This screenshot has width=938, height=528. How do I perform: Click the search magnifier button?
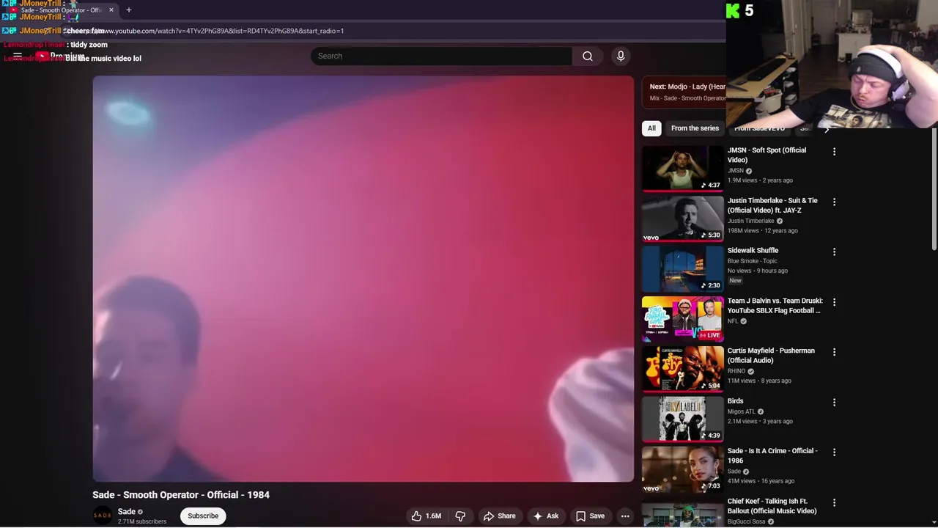click(x=588, y=56)
